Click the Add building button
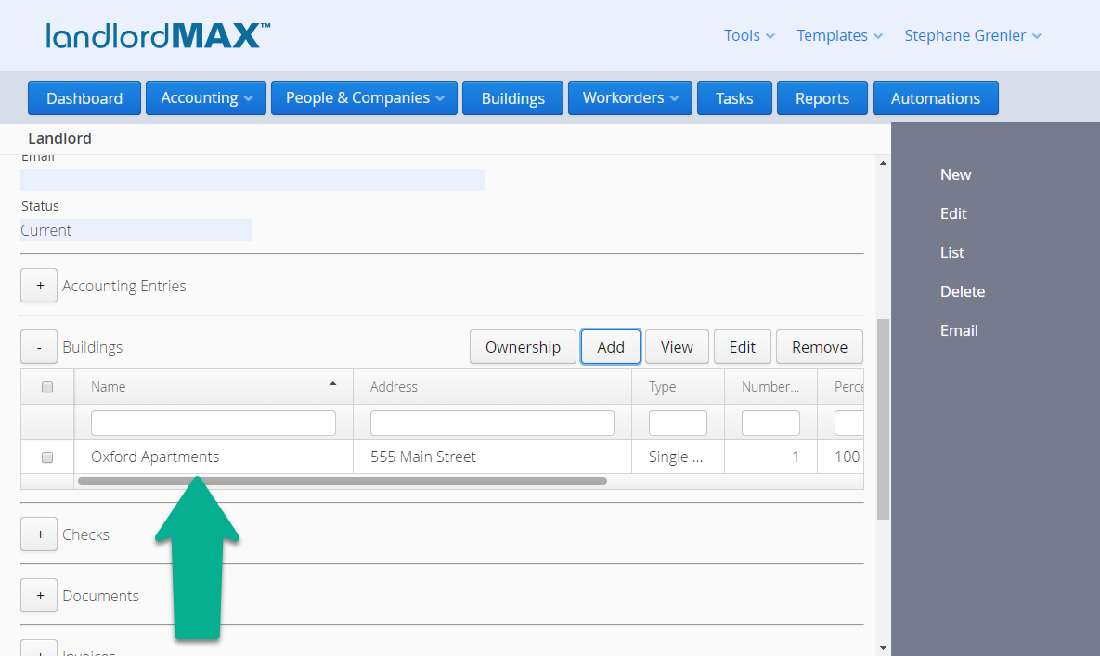This screenshot has width=1100, height=656. click(610, 347)
